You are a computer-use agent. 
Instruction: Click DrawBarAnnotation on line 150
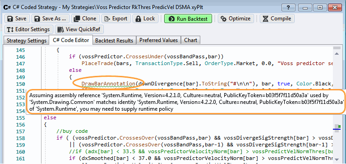(x=108, y=84)
